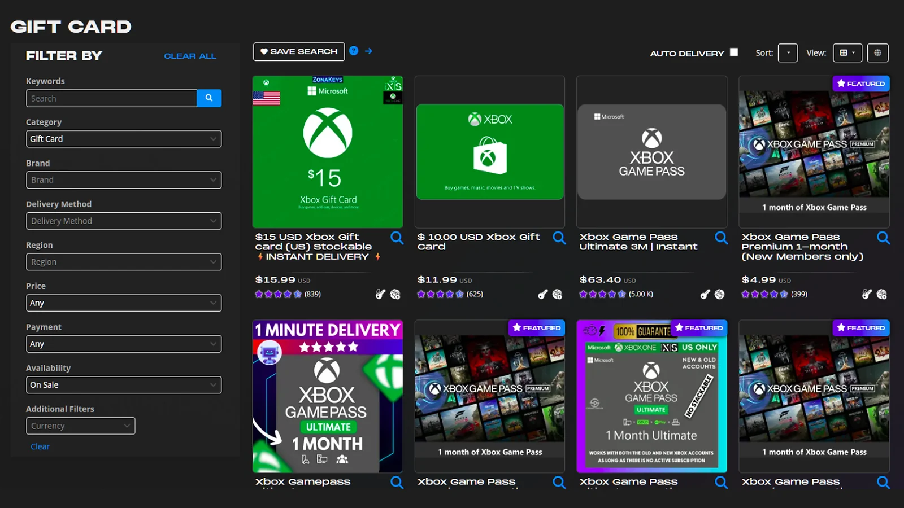
Task: Open the blue question mark help icon
Action: point(354,51)
